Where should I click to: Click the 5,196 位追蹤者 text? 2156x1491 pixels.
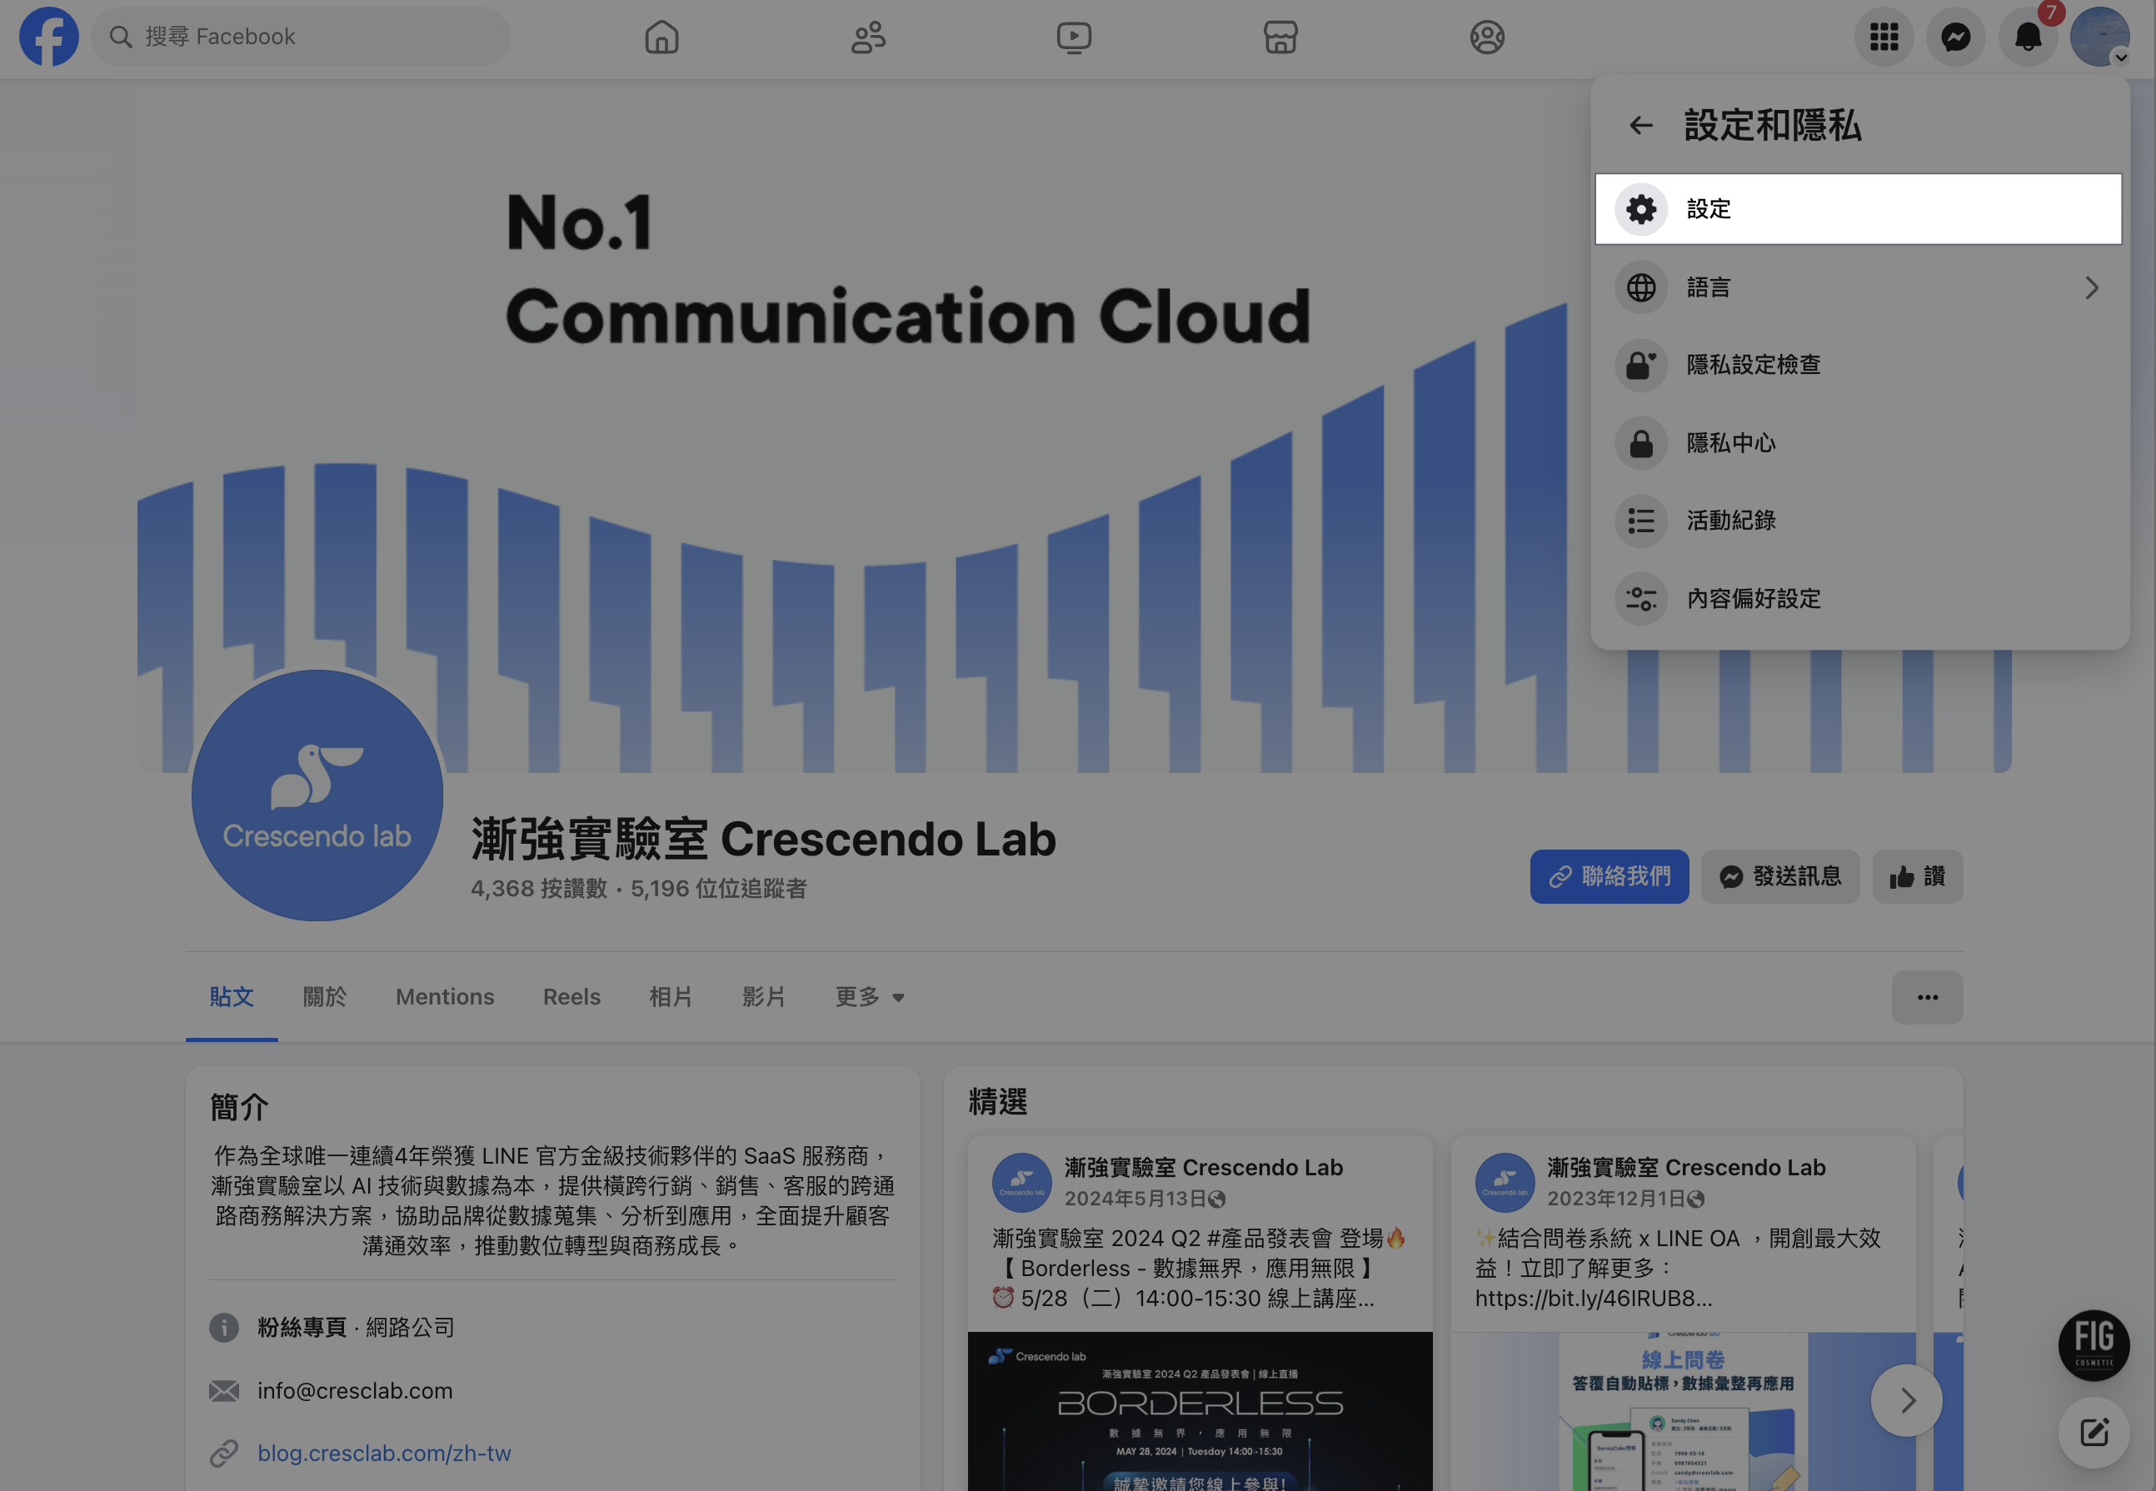(718, 889)
